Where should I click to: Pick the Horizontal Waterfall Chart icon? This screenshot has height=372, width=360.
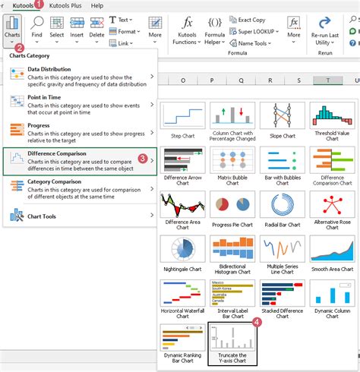pyautogui.click(x=182, y=293)
